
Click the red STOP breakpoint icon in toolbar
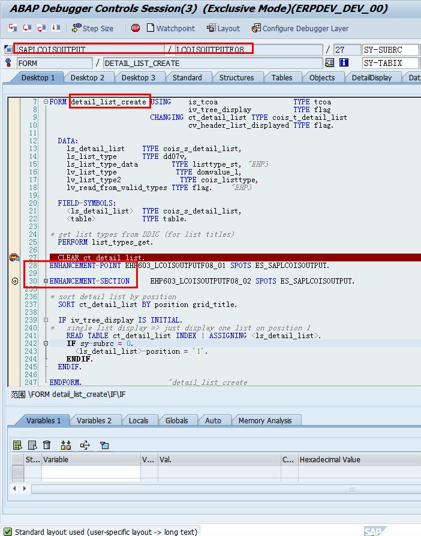(x=136, y=28)
